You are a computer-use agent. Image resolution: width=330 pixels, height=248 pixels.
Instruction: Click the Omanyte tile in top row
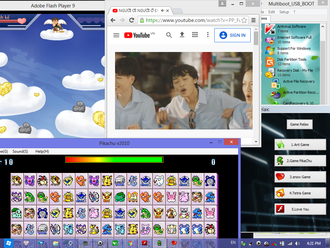pos(120,181)
